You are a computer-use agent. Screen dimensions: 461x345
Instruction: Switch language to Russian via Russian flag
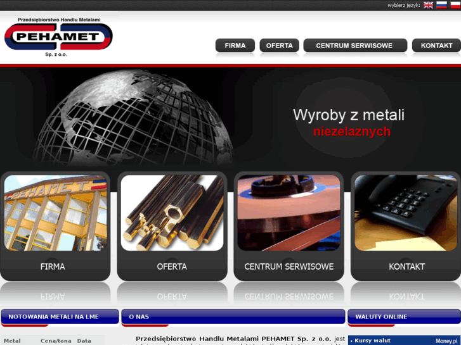pos(441,5)
